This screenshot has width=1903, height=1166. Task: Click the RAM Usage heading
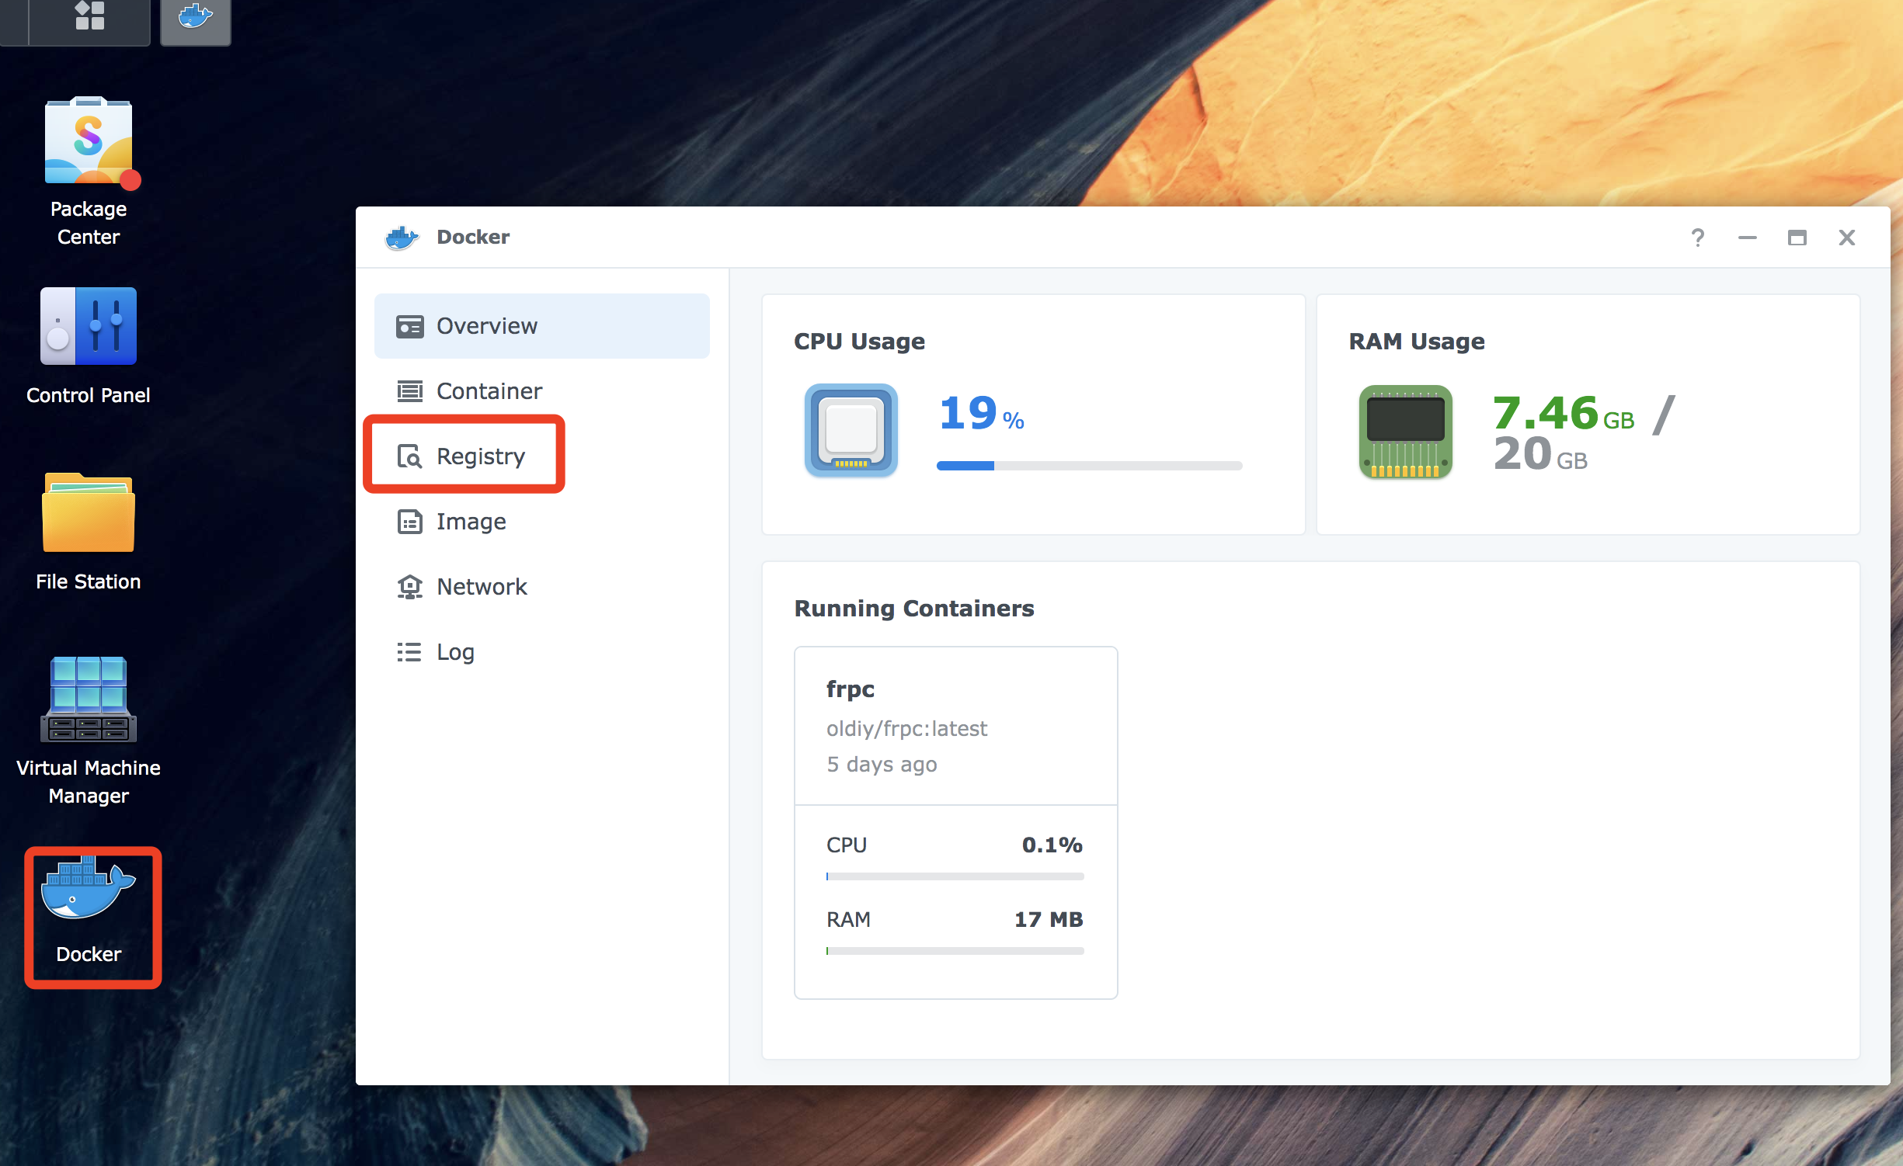(x=1417, y=342)
